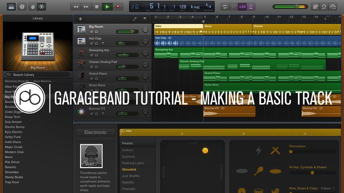Select Big Room drum machine track icon
The height and width of the screenshot is (193, 344).
(81, 29)
